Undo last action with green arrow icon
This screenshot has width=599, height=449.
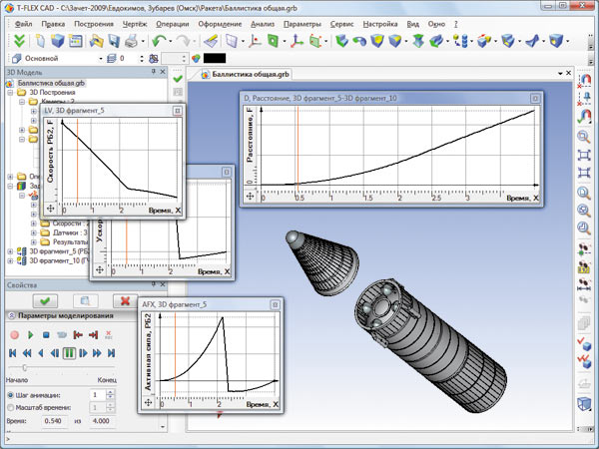pyautogui.click(x=159, y=41)
